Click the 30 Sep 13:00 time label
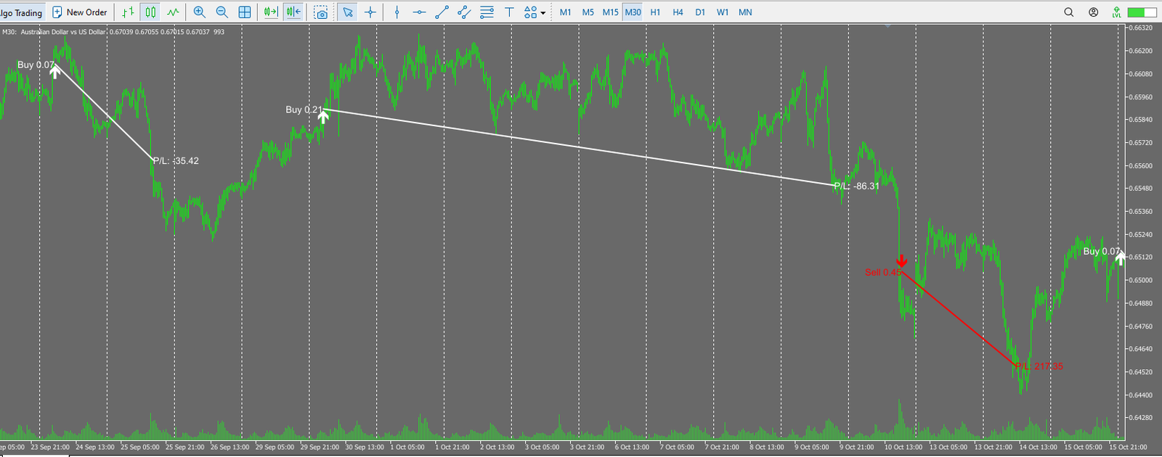 point(365,447)
